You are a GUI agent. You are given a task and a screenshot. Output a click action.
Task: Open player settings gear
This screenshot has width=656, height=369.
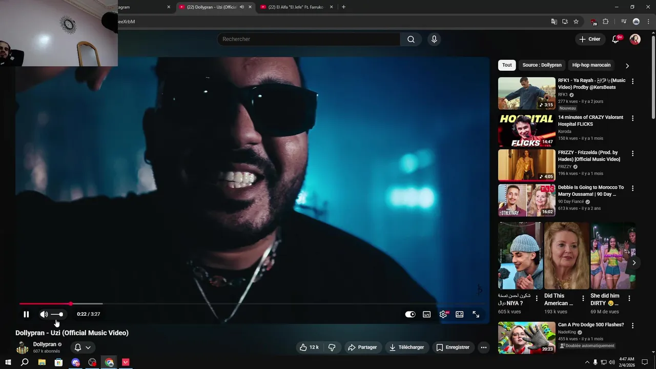[x=443, y=314]
